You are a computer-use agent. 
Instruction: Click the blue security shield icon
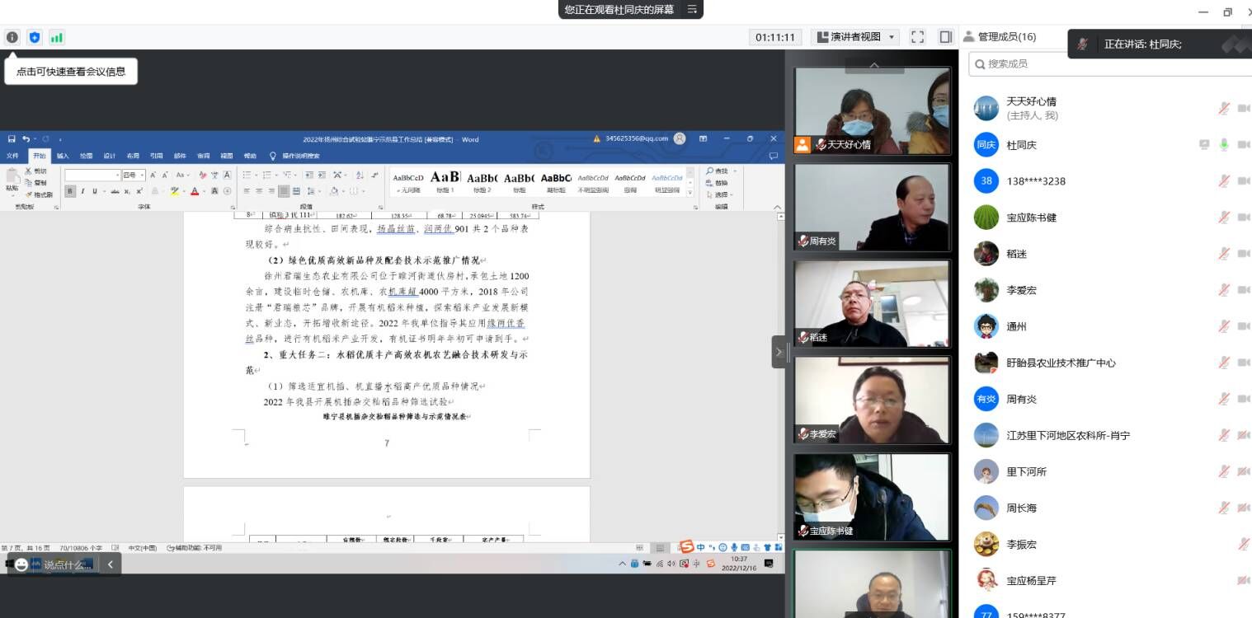[35, 37]
